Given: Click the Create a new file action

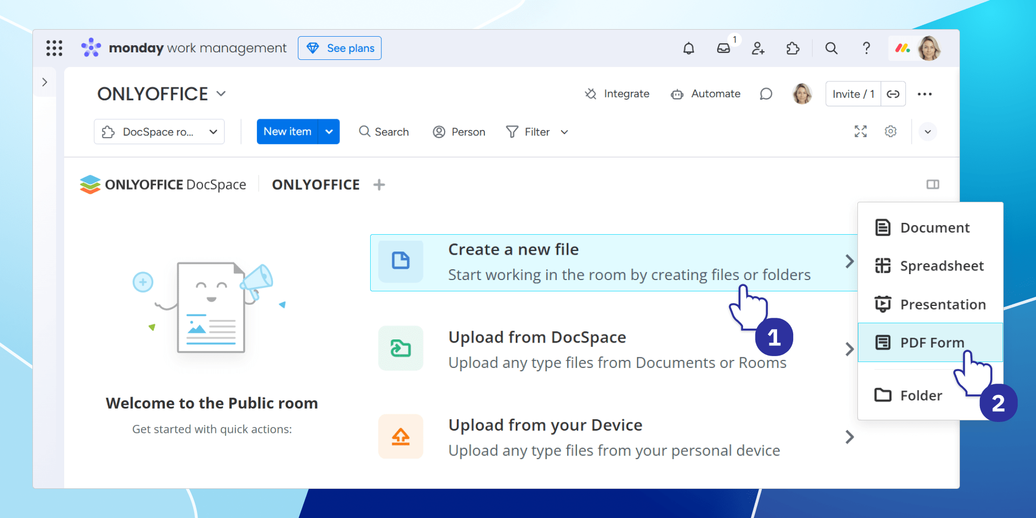Looking at the screenshot, I should coord(614,263).
